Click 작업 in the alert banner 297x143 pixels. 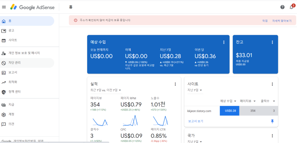265,21
